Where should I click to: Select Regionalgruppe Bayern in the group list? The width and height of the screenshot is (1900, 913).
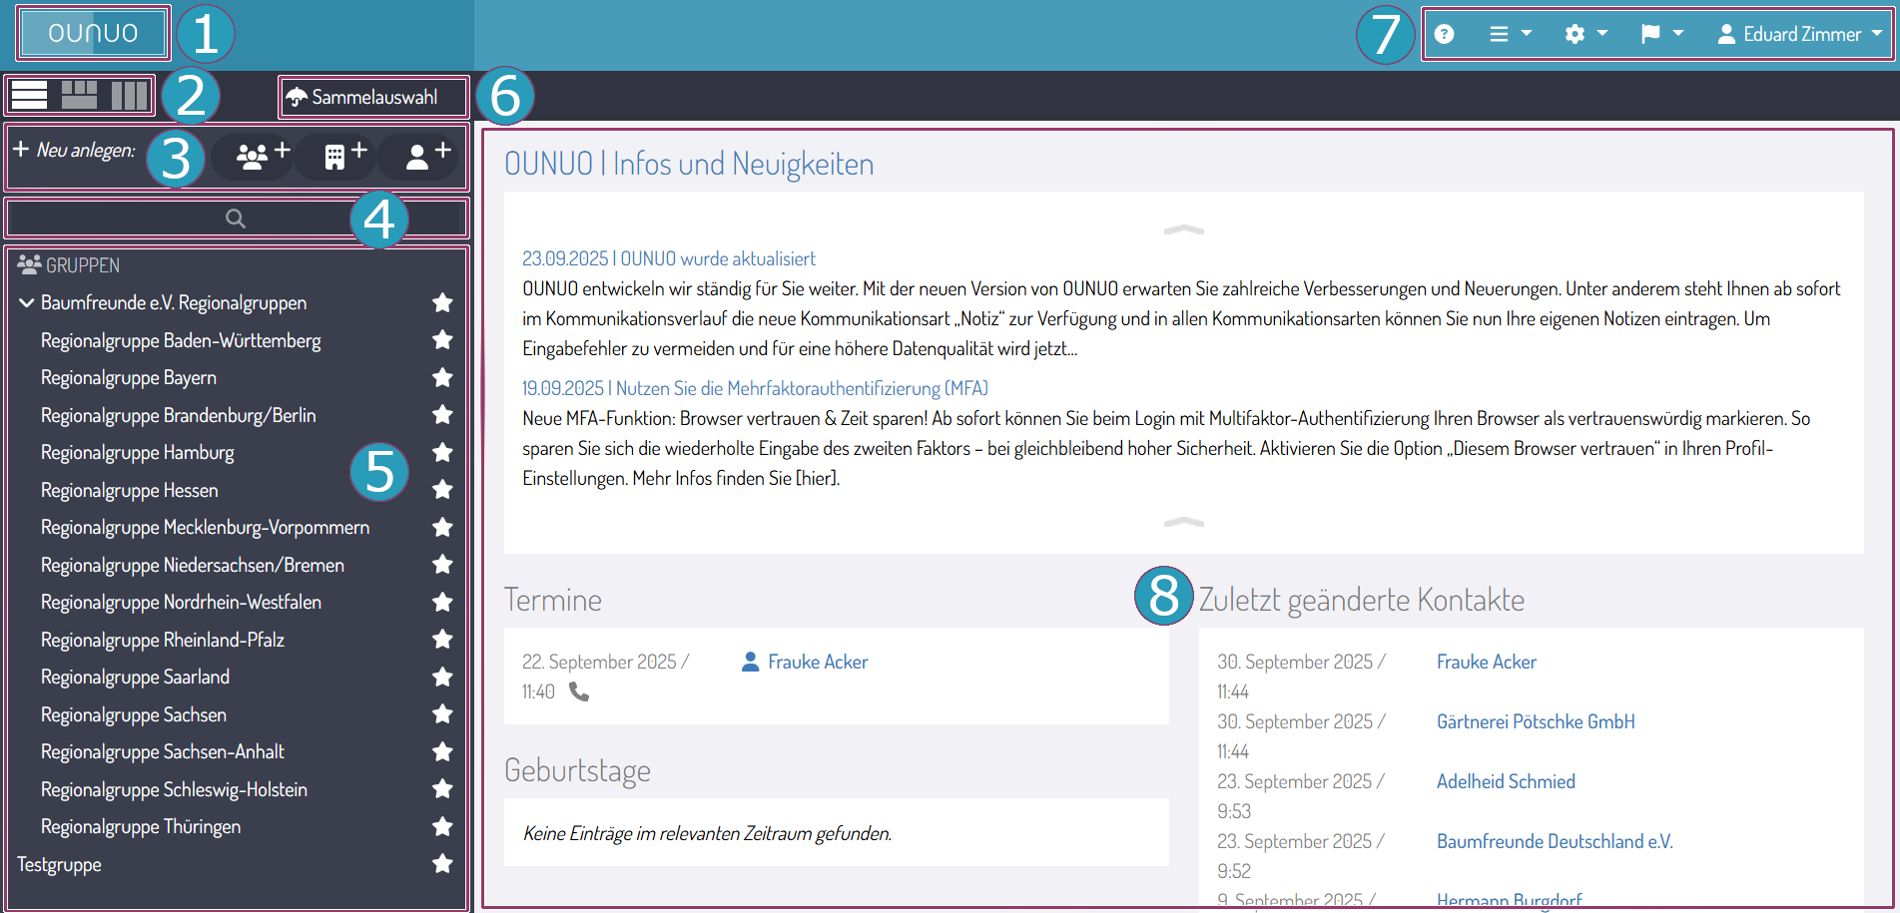(x=129, y=377)
